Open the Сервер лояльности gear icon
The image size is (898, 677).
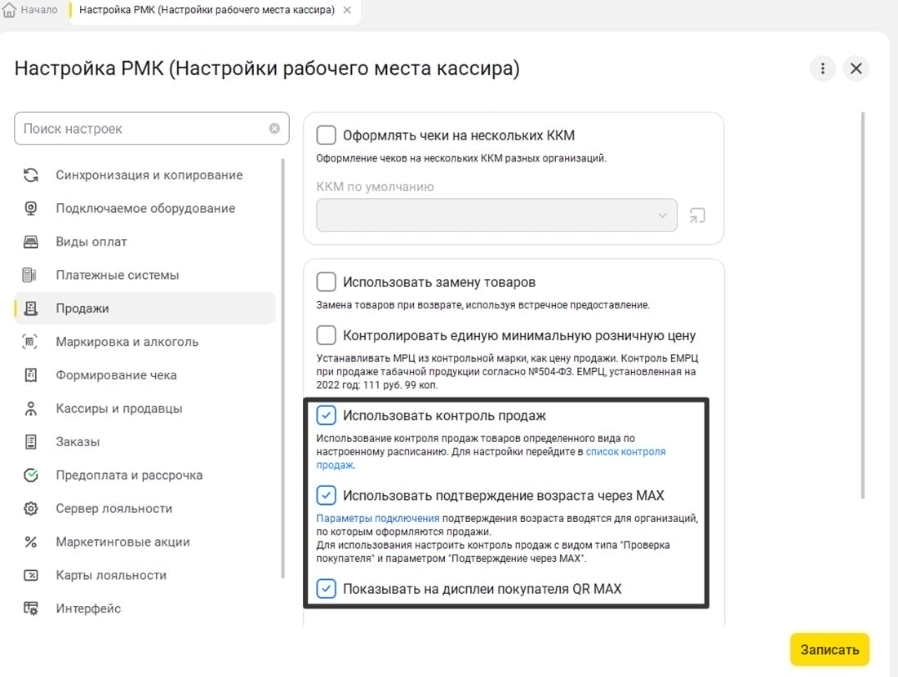[31, 508]
